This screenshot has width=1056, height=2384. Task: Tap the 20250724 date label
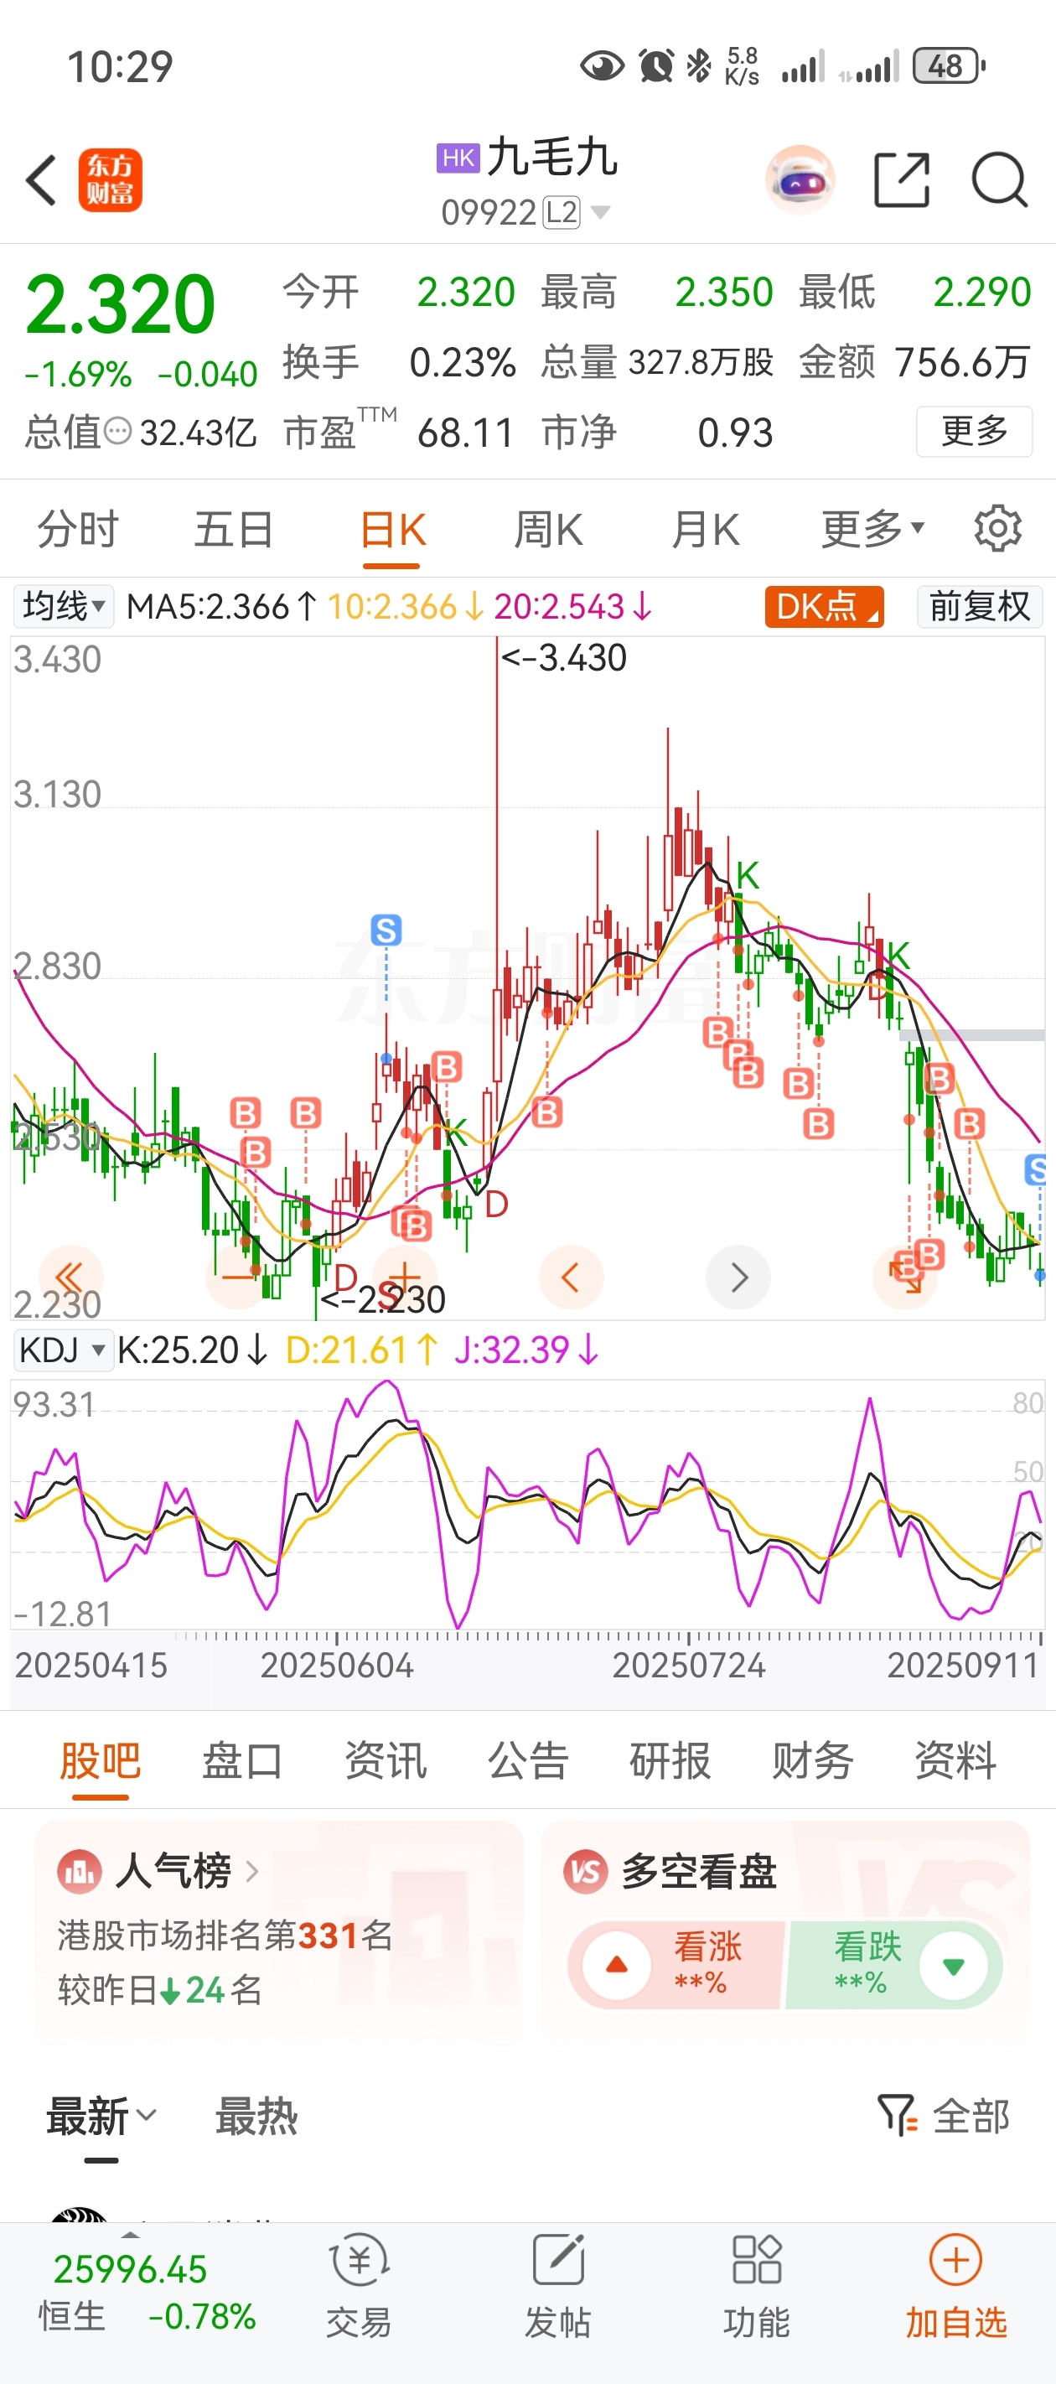[x=689, y=1666]
